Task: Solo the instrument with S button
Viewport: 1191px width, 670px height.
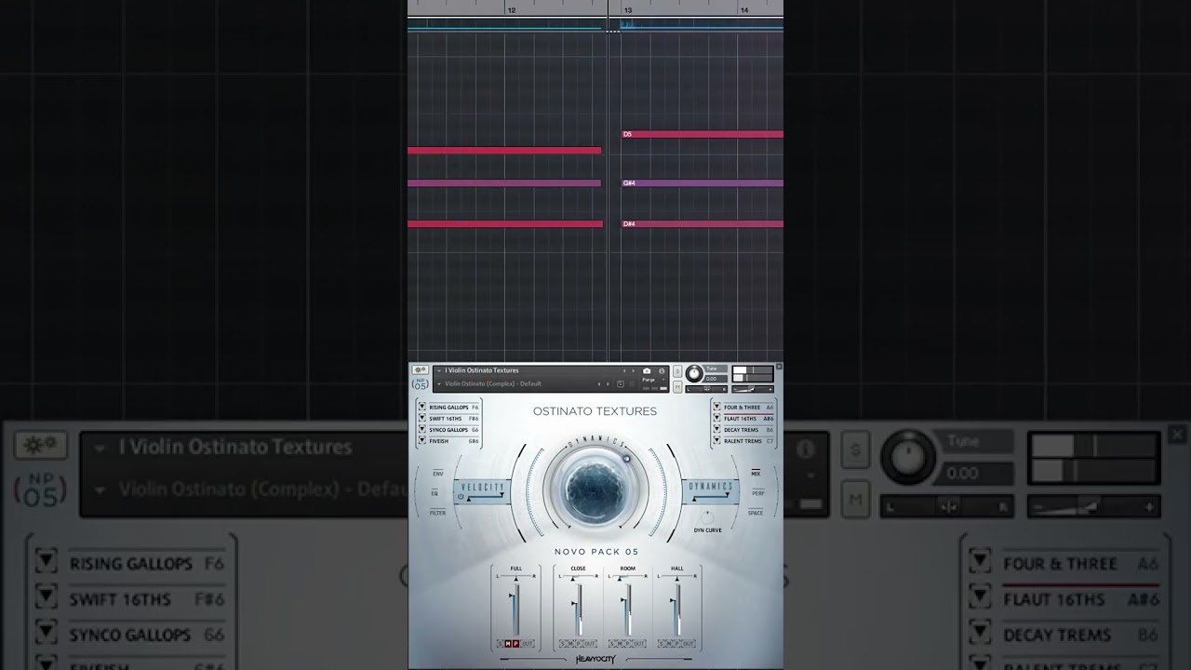Action: [677, 371]
